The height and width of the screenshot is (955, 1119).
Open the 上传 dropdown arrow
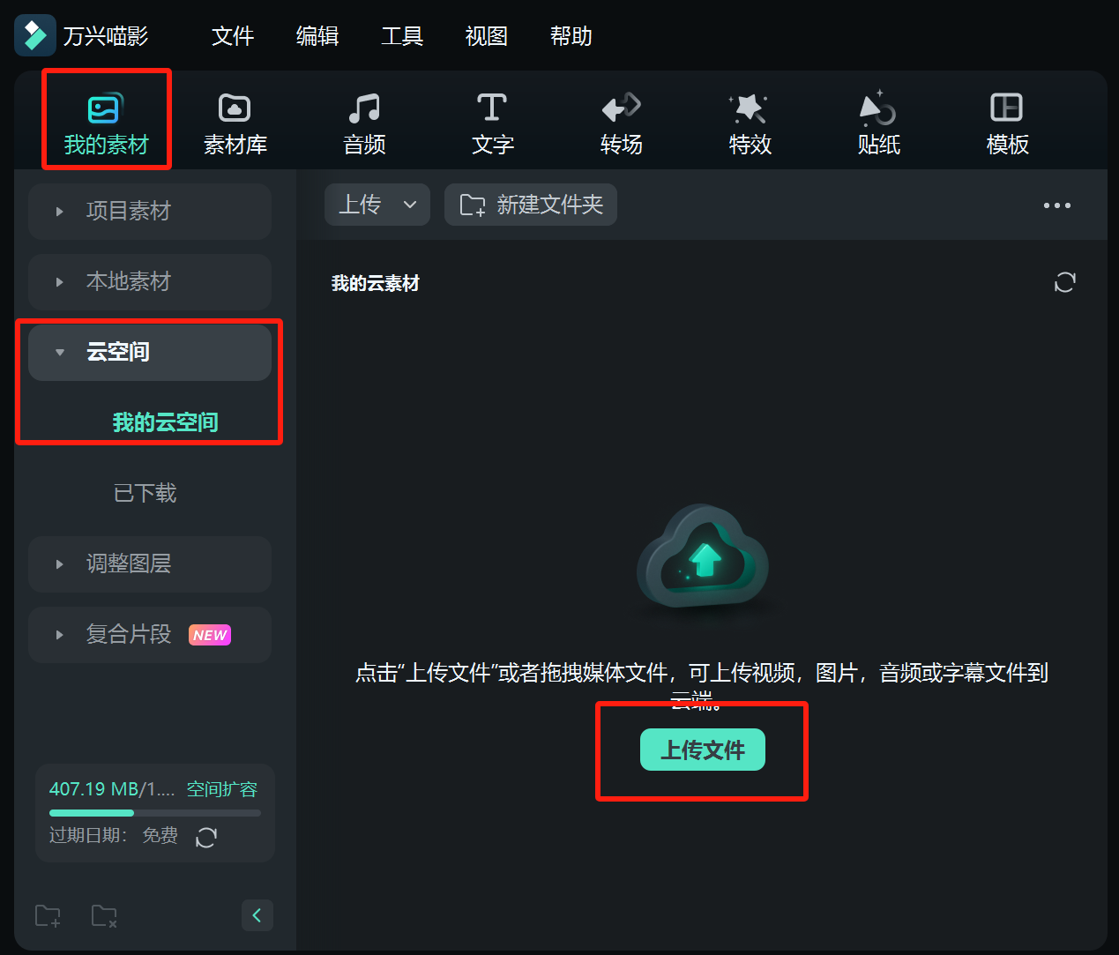[410, 205]
